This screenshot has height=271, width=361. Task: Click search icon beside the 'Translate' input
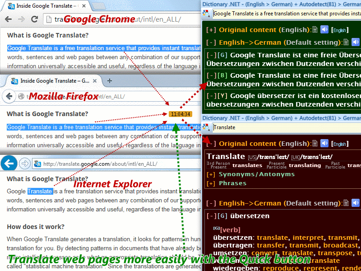tap(206, 127)
